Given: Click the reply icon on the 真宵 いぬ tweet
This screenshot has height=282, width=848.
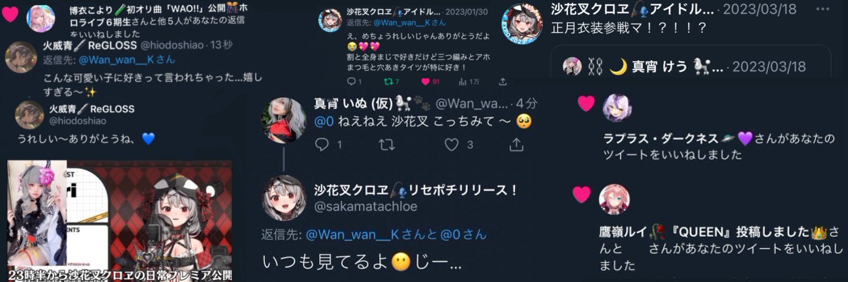Looking at the screenshot, I should click(x=321, y=145).
